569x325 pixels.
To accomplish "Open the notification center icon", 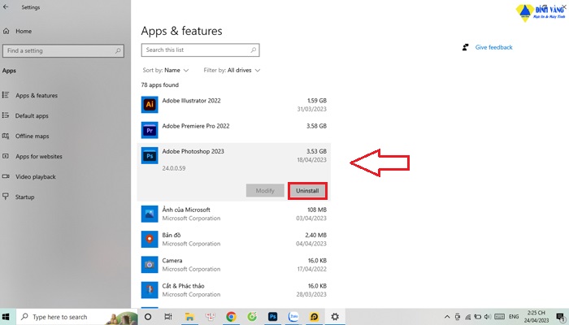I will pos(561,317).
